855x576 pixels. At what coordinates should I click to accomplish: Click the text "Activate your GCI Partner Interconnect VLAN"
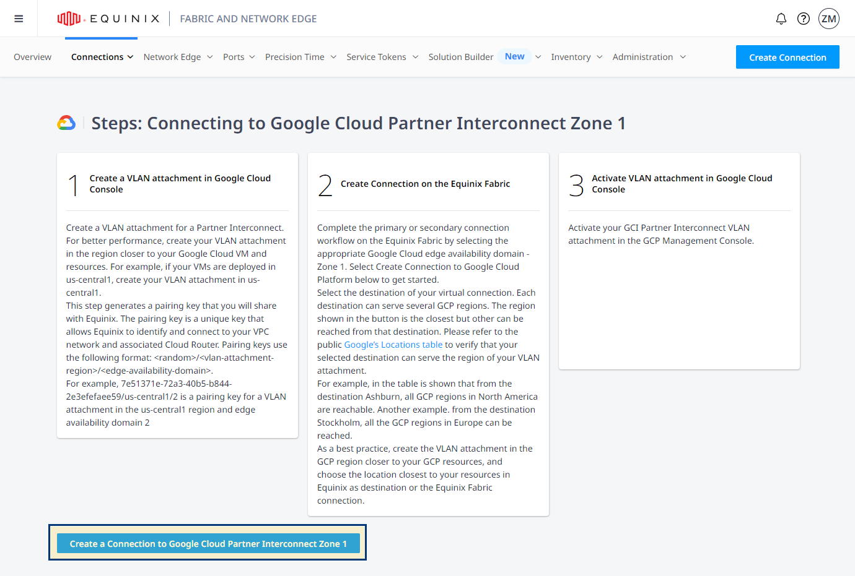pos(659,228)
